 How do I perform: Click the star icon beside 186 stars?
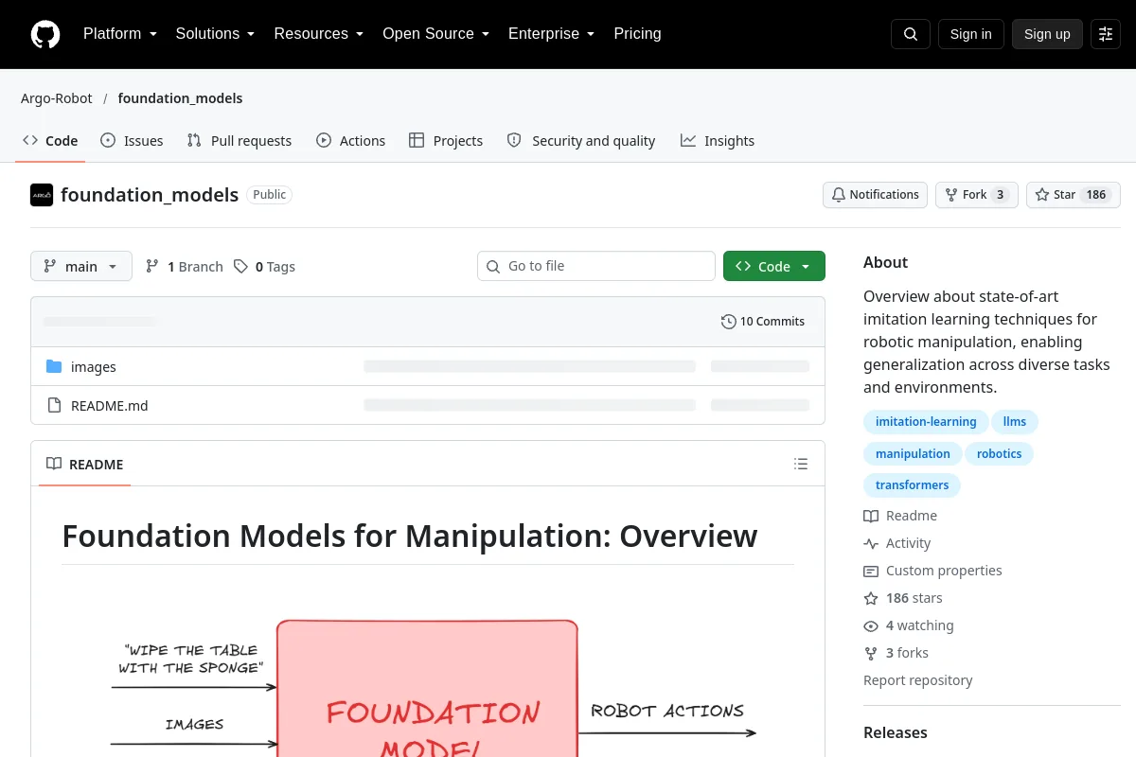coord(871,598)
